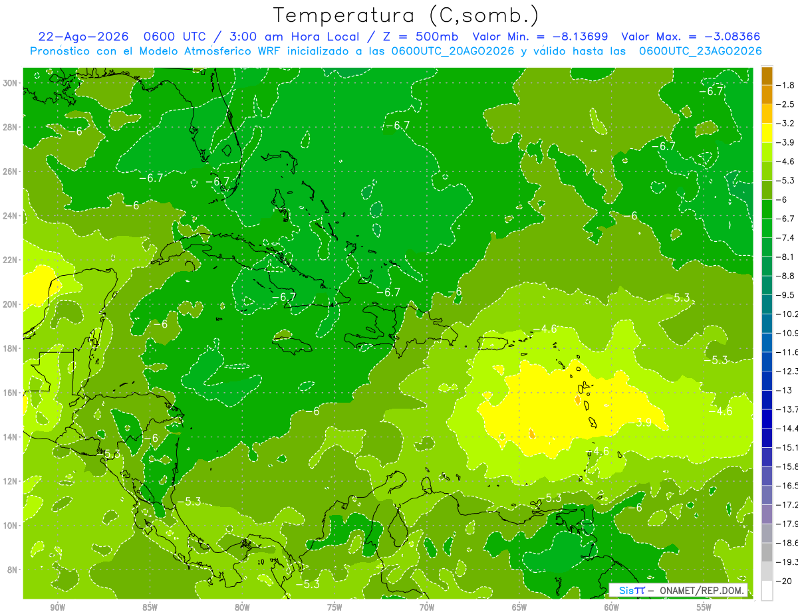Click the 60W longitude axis label
This screenshot has width=798, height=616.
[x=612, y=607]
